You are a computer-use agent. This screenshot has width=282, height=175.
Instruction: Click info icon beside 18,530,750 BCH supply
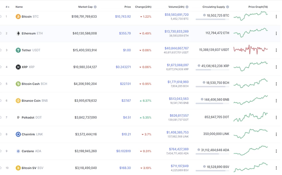click(x=204, y=82)
